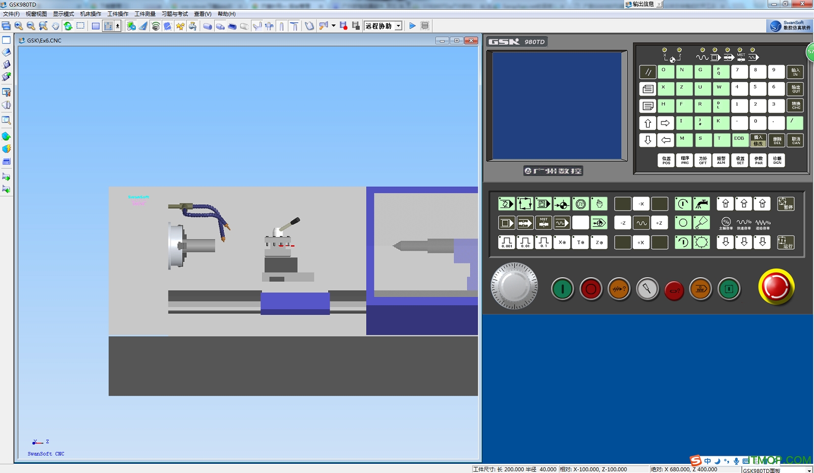The height and width of the screenshot is (473, 814).
Task: Click the 取消 CAN key on the keypad
Action: 795,140
